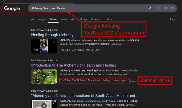Click the Lecture by Patricia Sauthoff snippet

(x=99, y=103)
